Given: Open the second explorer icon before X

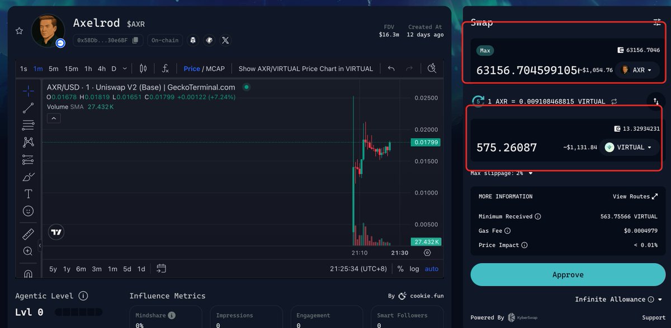Looking at the screenshot, I should pos(209,40).
